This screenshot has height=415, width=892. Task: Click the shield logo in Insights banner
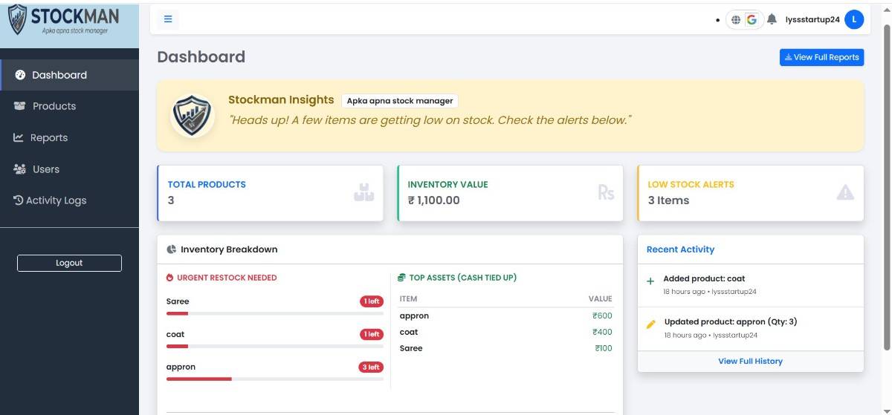click(193, 115)
